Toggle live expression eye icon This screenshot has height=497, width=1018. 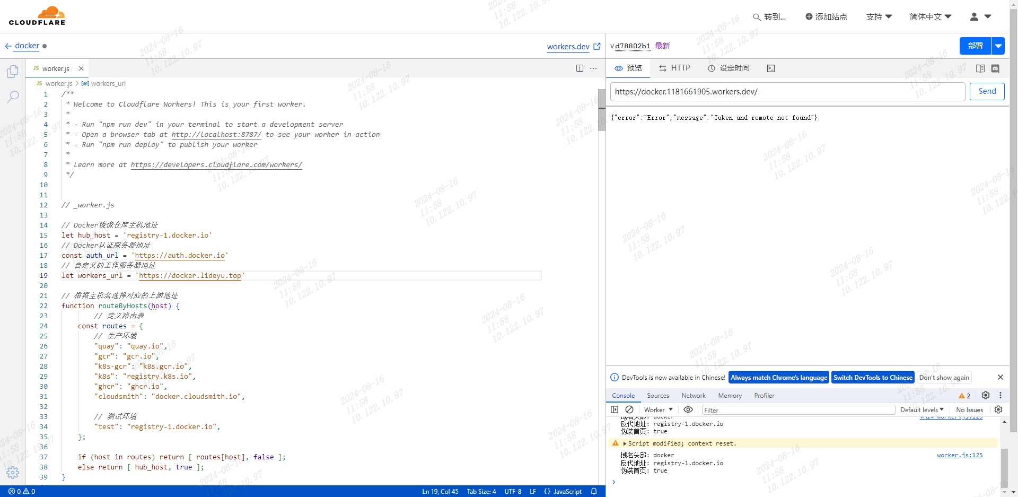tap(688, 409)
